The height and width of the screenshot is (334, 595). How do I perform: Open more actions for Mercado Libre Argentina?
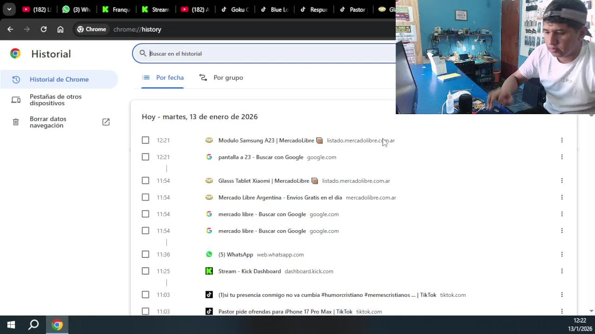pos(562,197)
